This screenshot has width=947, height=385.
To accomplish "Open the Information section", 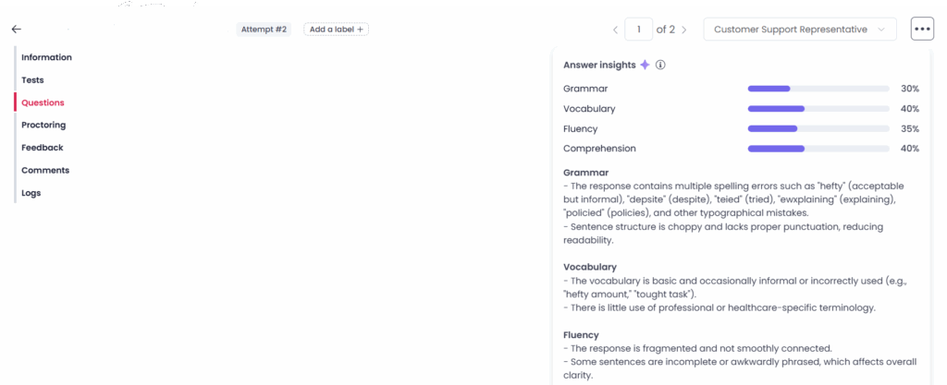I will [46, 57].
